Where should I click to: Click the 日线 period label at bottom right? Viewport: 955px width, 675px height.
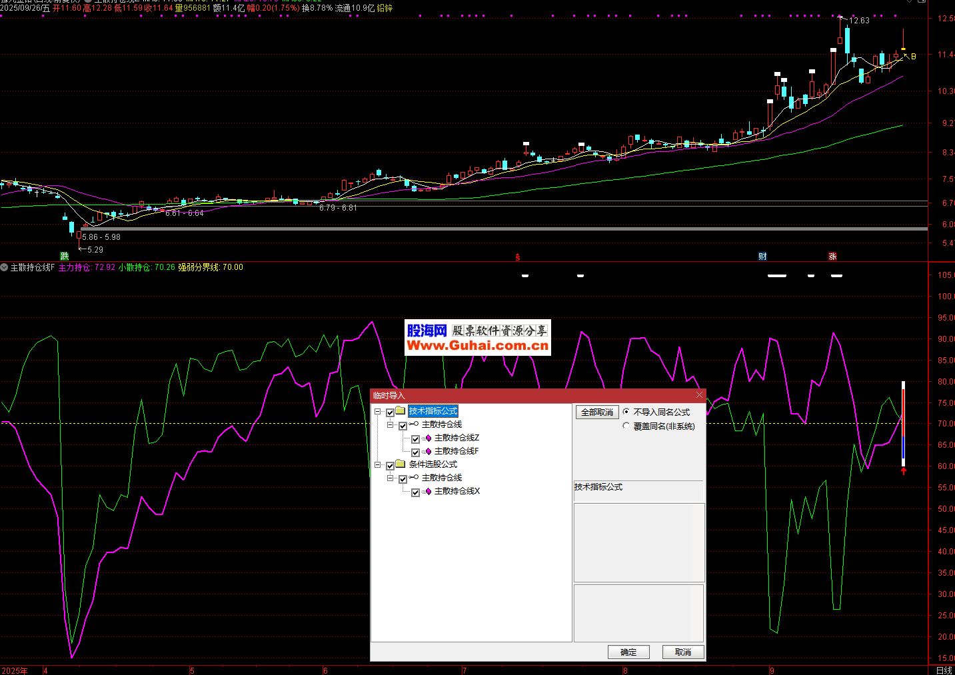[944, 670]
